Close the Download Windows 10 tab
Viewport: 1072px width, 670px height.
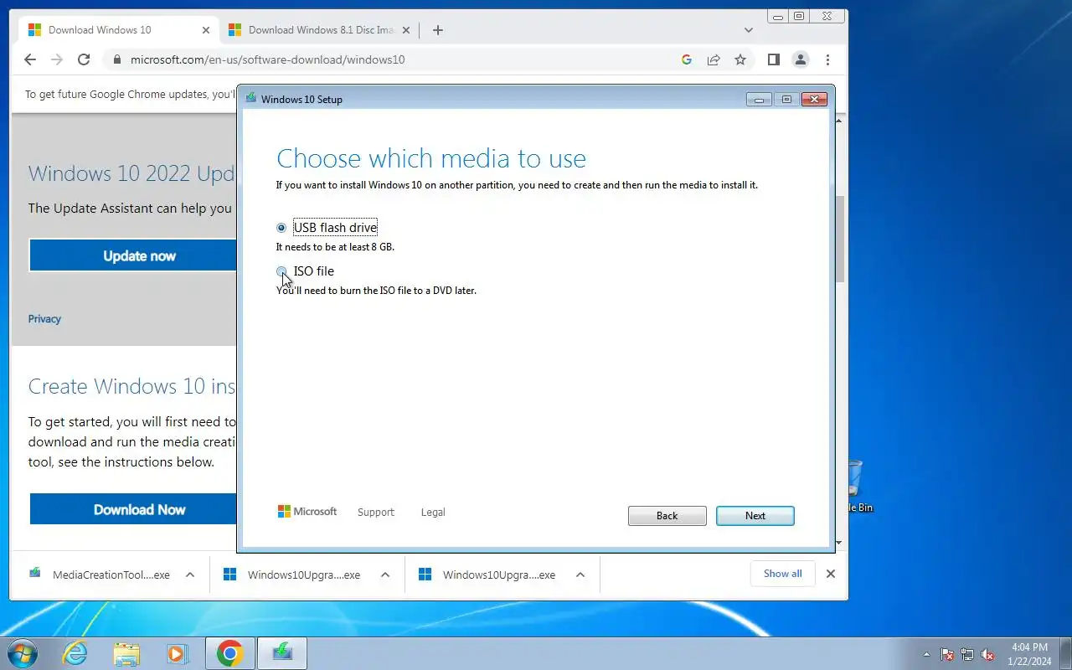click(x=206, y=30)
